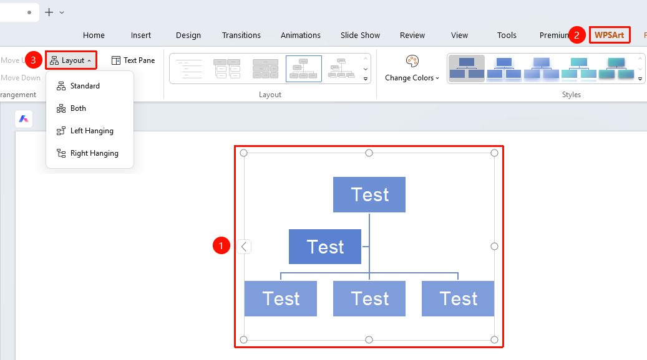The height and width of the screenshot is (360, 647).
Task: Select the assistant Test box with darker fill
Action: (x=325, y=247)
